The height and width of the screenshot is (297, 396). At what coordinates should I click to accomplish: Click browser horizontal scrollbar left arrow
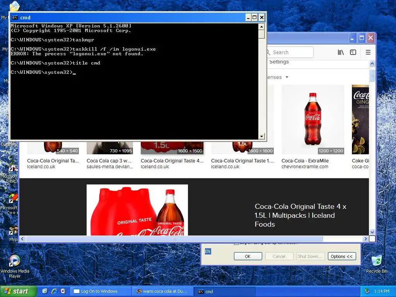tap(22, 239)
